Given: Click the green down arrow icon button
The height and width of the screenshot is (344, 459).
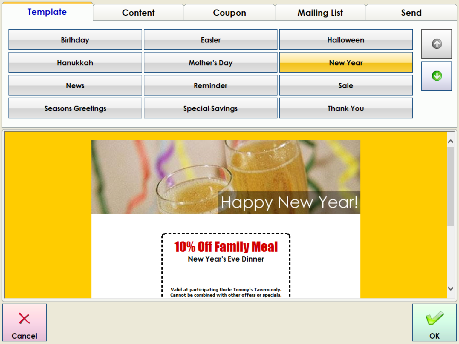Looking at the screenshot, I should point(436,76).
